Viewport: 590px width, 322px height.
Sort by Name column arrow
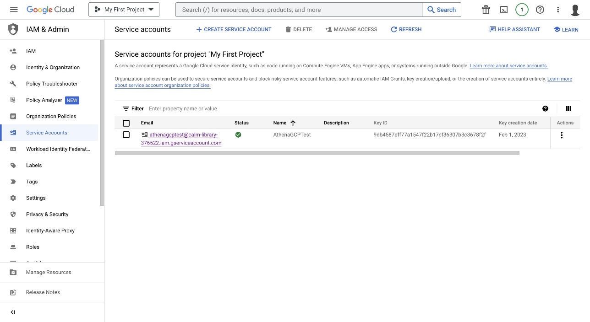[293, 123]
